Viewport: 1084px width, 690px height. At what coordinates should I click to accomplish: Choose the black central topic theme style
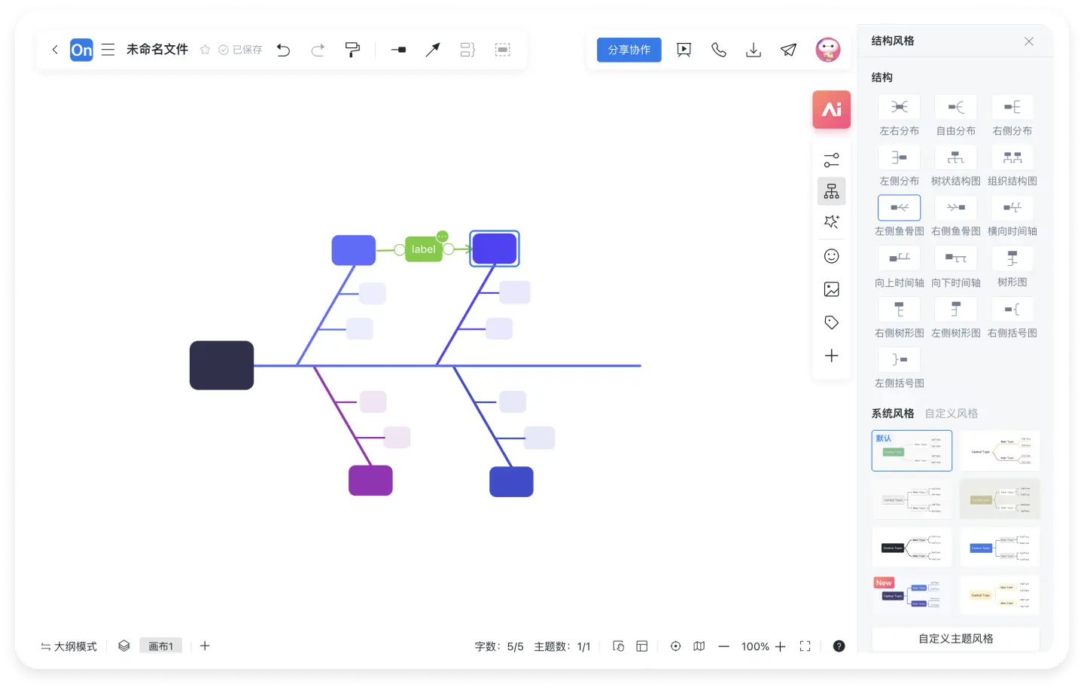(x=912, y=547)
